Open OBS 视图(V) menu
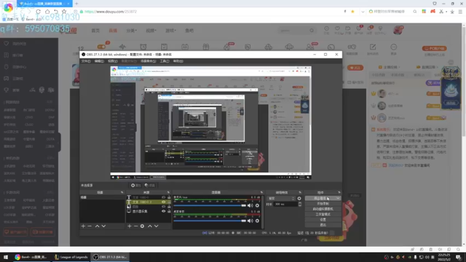This screenshot has width=466, height=262. (x=112, y=61)
